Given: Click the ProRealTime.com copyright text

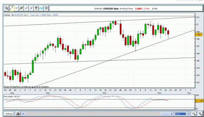Looking at the screenshot, I should tap(26, 87).
